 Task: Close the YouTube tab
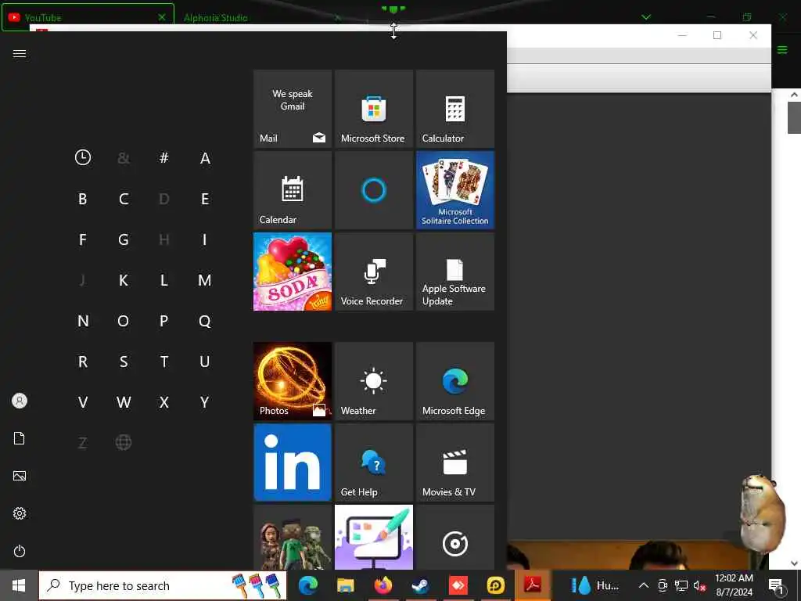pos(161,17)
